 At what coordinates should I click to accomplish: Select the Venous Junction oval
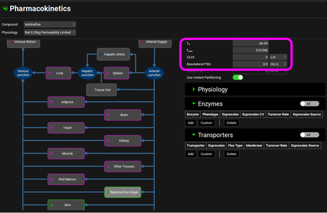(23, 73)
